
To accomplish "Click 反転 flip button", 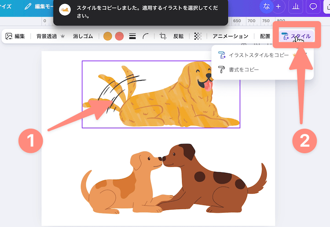I will point(179,36).
